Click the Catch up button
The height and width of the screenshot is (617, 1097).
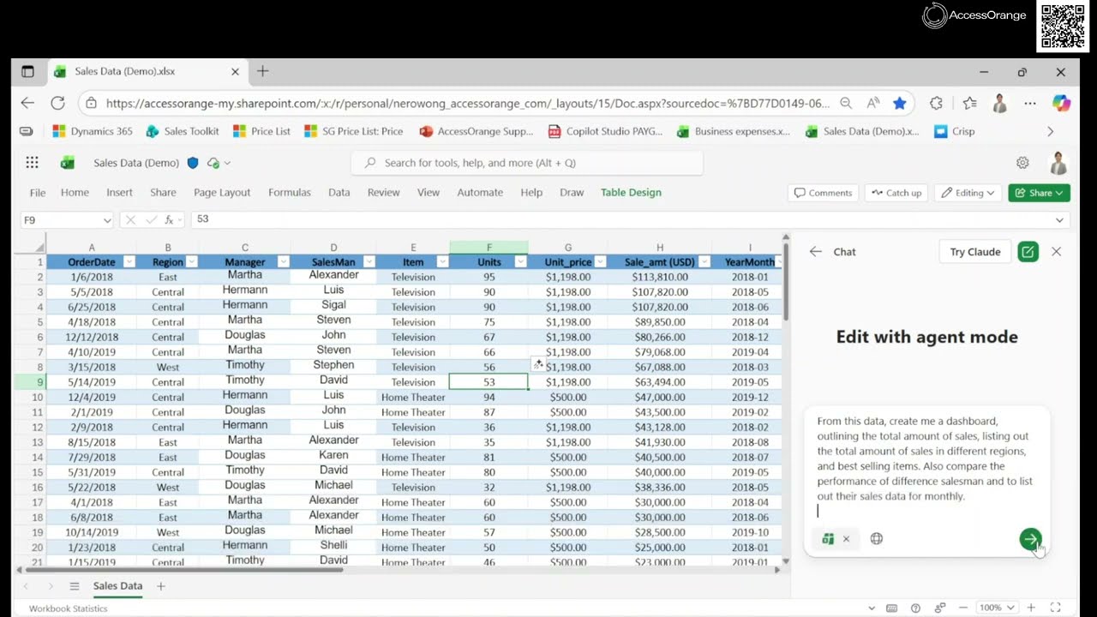pos(896,193)
